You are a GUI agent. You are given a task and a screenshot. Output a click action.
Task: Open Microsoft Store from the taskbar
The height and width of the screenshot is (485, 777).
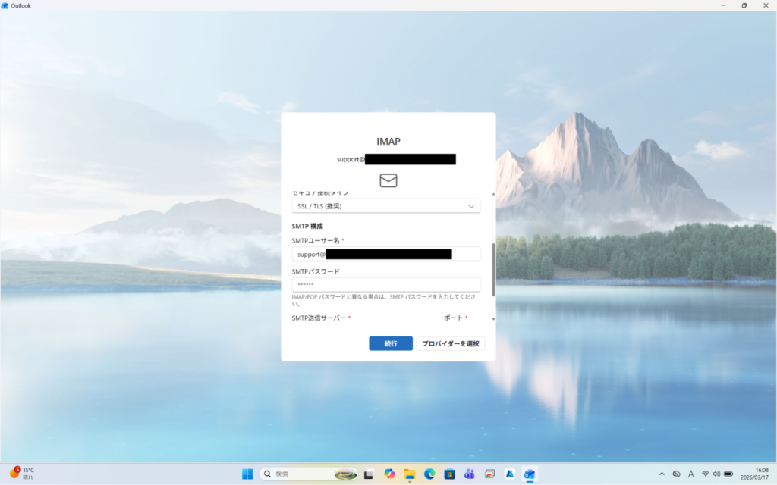[449, 474]
